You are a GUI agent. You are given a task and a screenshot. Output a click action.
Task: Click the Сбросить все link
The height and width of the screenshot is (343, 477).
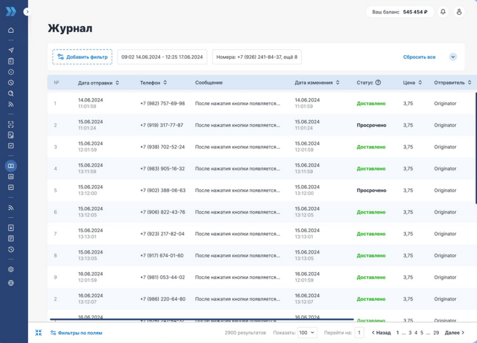click(419, 57)
